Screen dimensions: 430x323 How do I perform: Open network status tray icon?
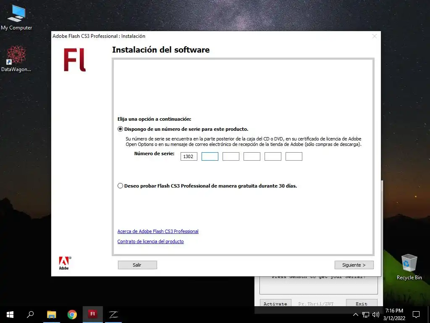click(366, 315)
